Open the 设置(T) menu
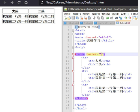This screenshot has height=112, width=140. [x=125, y=14]
